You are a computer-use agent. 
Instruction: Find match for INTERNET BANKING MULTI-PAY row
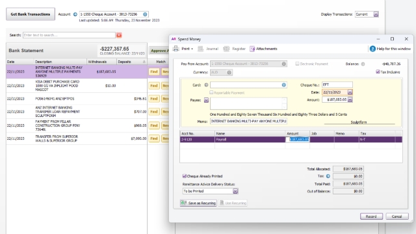154,71
